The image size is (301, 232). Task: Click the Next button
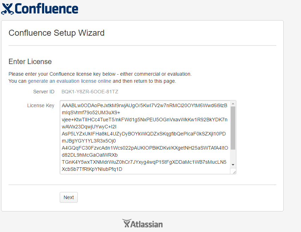[69, 197]
